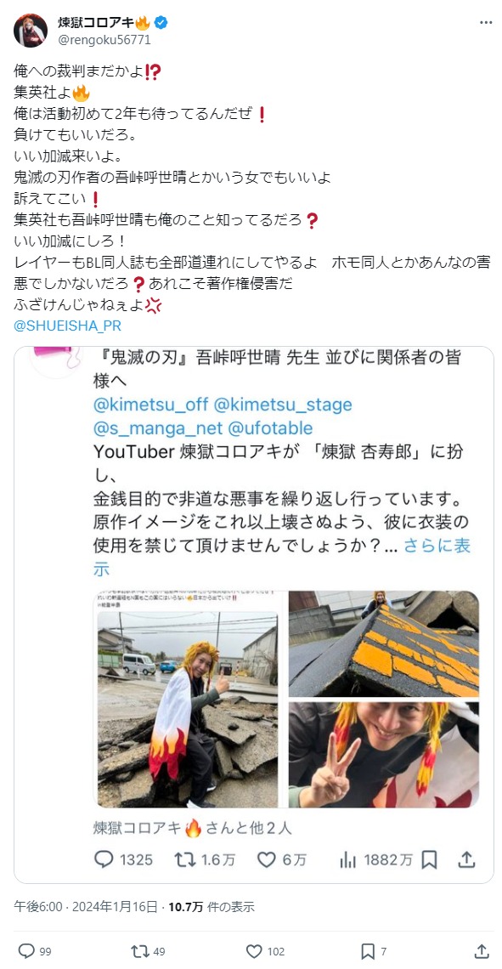
Task: Open the @SHUEISHA_PR mention link
Action: click(67, 326)
